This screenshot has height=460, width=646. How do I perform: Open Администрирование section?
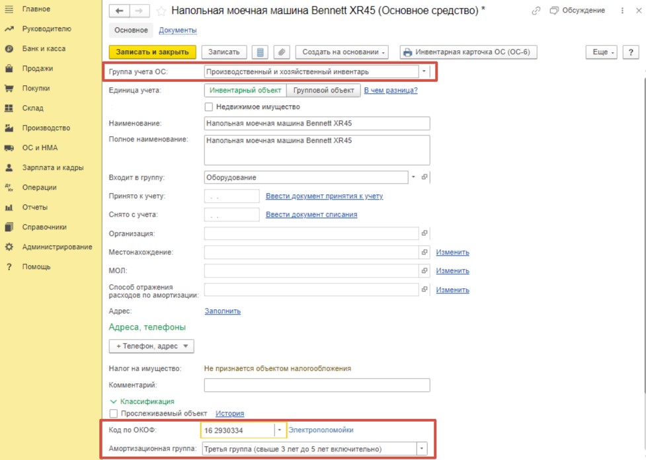(58, 247)
